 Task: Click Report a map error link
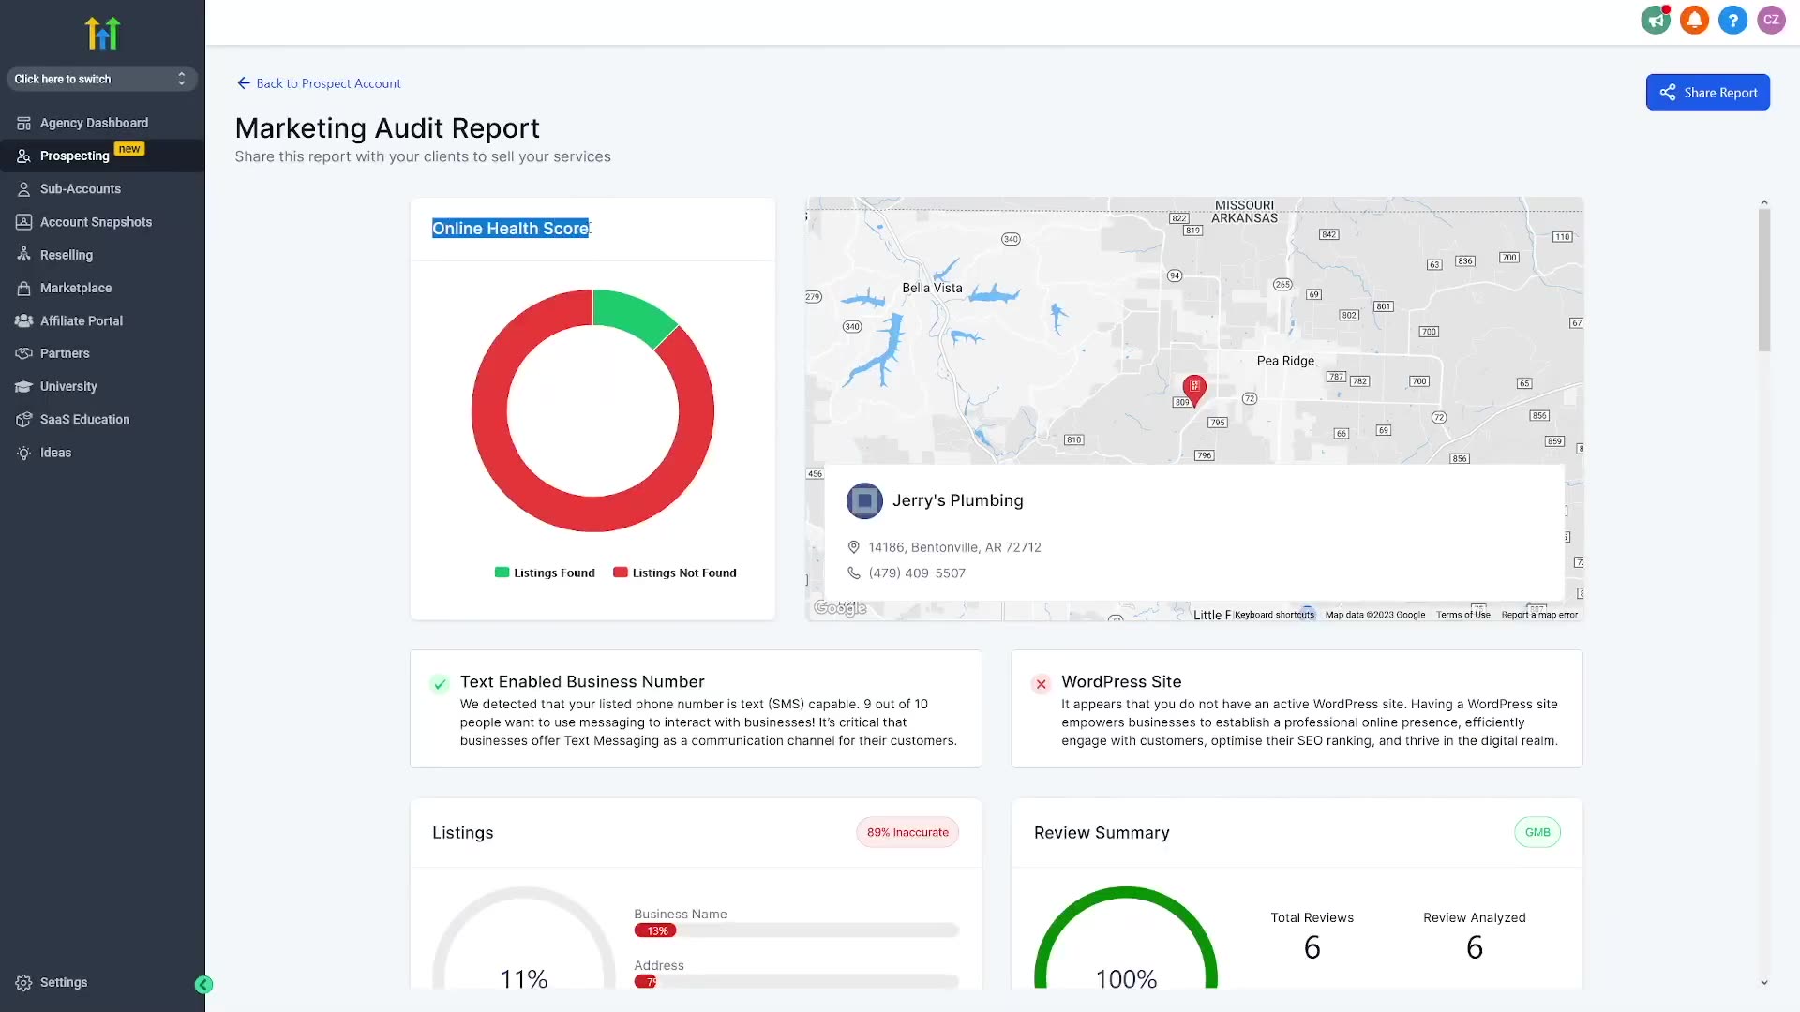pyautogui.click(x=1539, y=615)
